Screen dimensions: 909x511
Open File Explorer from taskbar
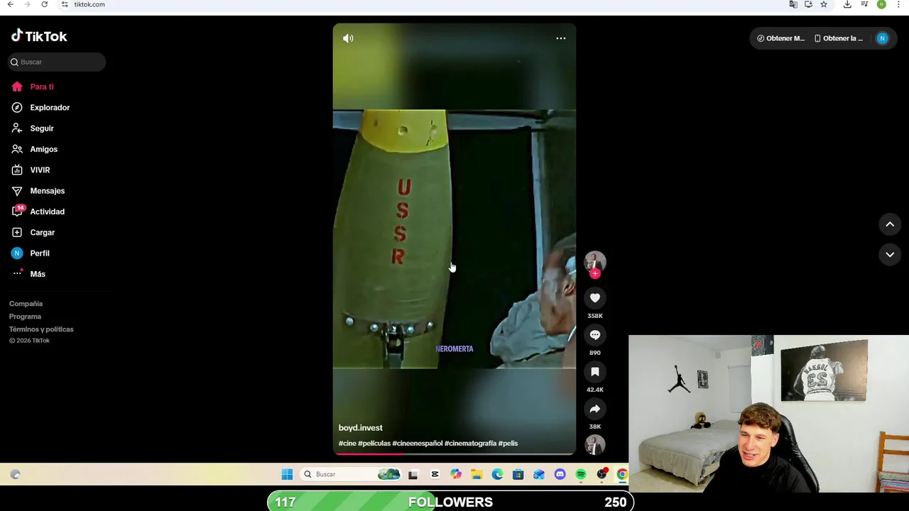pyautogui.click(x=477, y=474)
